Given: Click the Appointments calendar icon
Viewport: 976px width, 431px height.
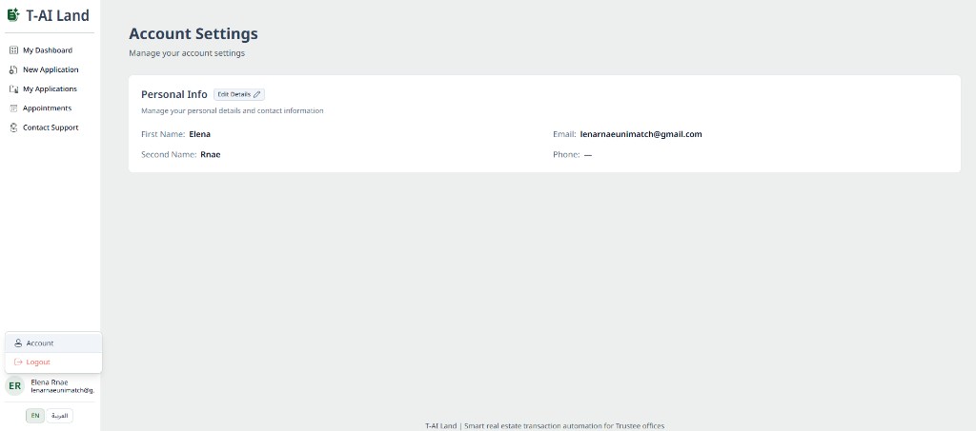Looking at the screenshot, I should click(x=13, y=108).
